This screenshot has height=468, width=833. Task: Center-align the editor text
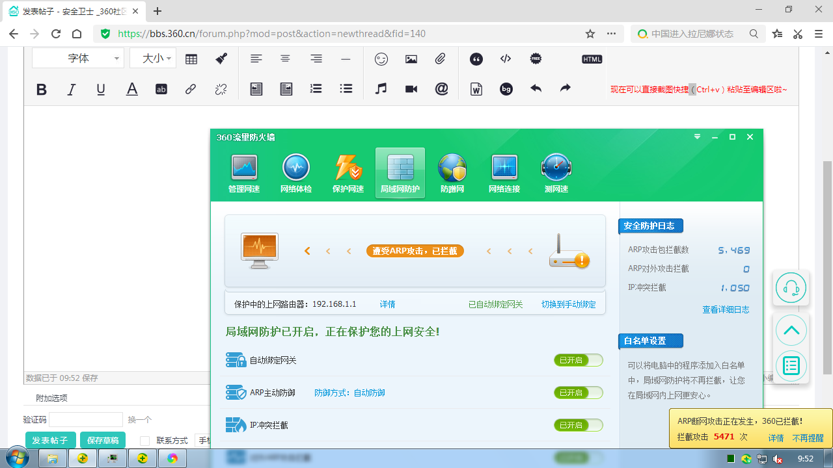pos(285,59)
